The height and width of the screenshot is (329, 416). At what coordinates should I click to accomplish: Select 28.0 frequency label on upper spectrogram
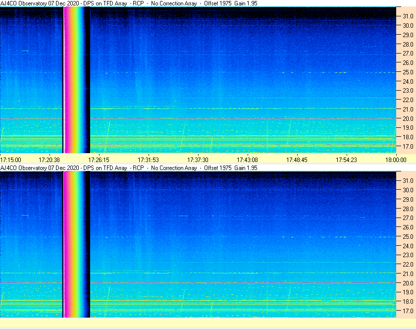[x=408, y=44]
